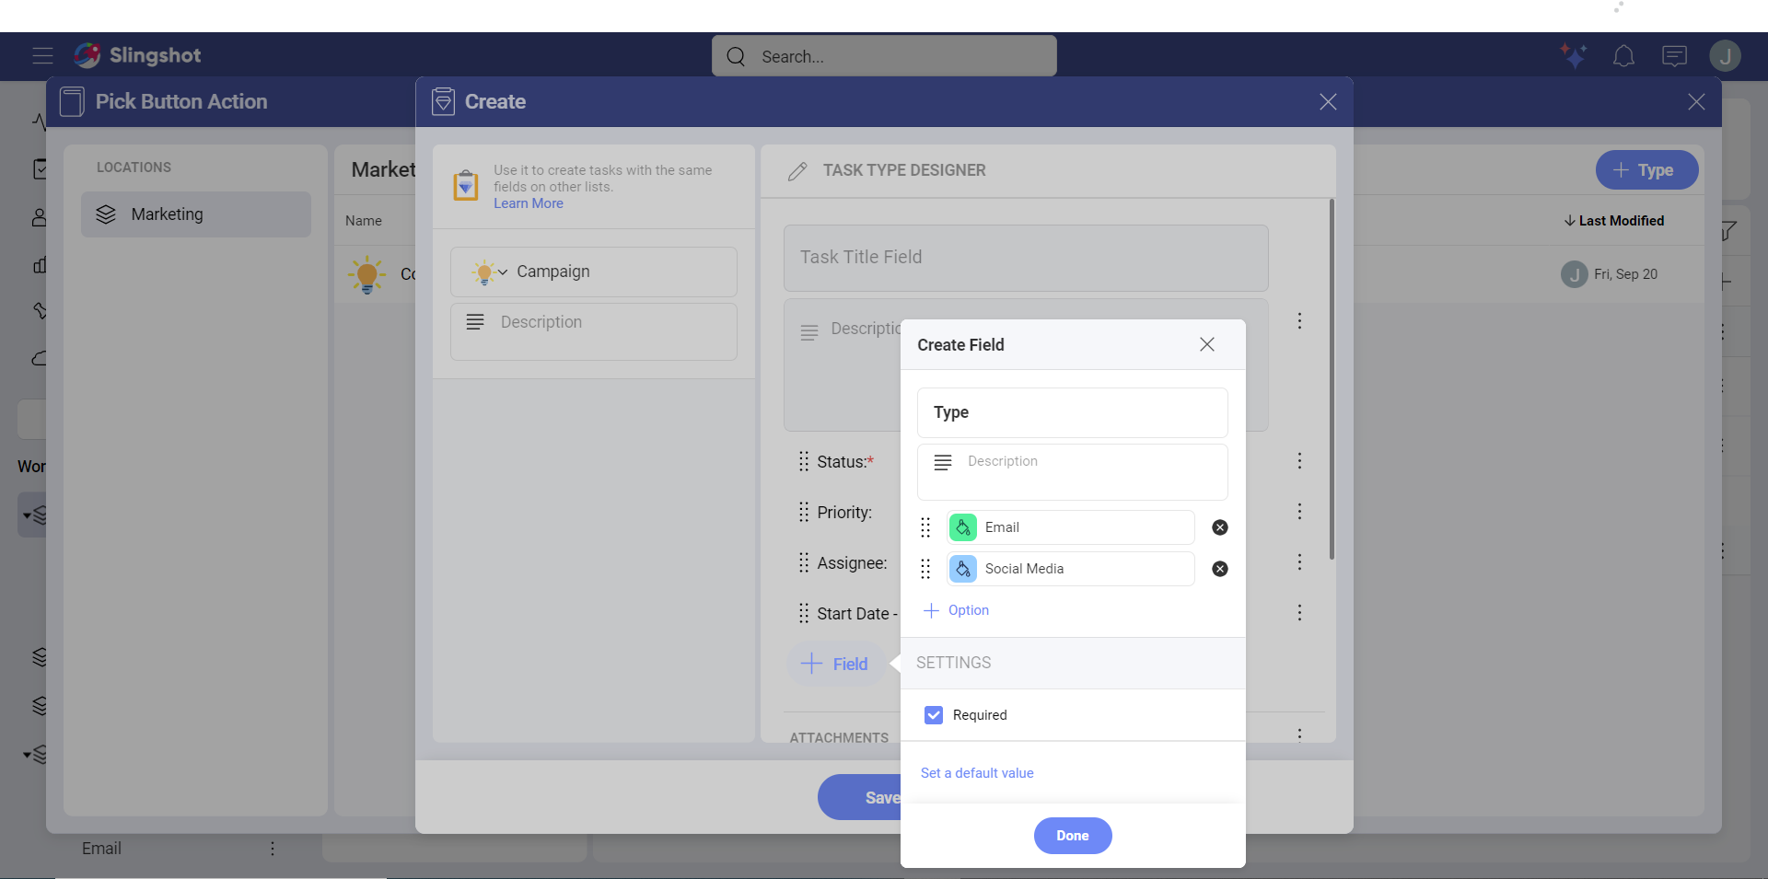Screen dimensions: 1768x879
Task: Add a new Option to the field
Action: click(957, 610)
